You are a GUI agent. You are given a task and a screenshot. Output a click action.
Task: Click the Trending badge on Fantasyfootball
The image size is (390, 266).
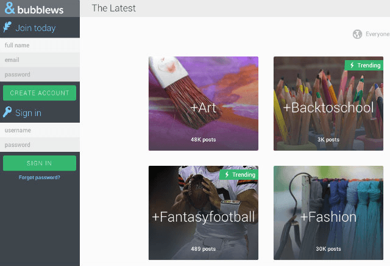click(x=239, y=174)
